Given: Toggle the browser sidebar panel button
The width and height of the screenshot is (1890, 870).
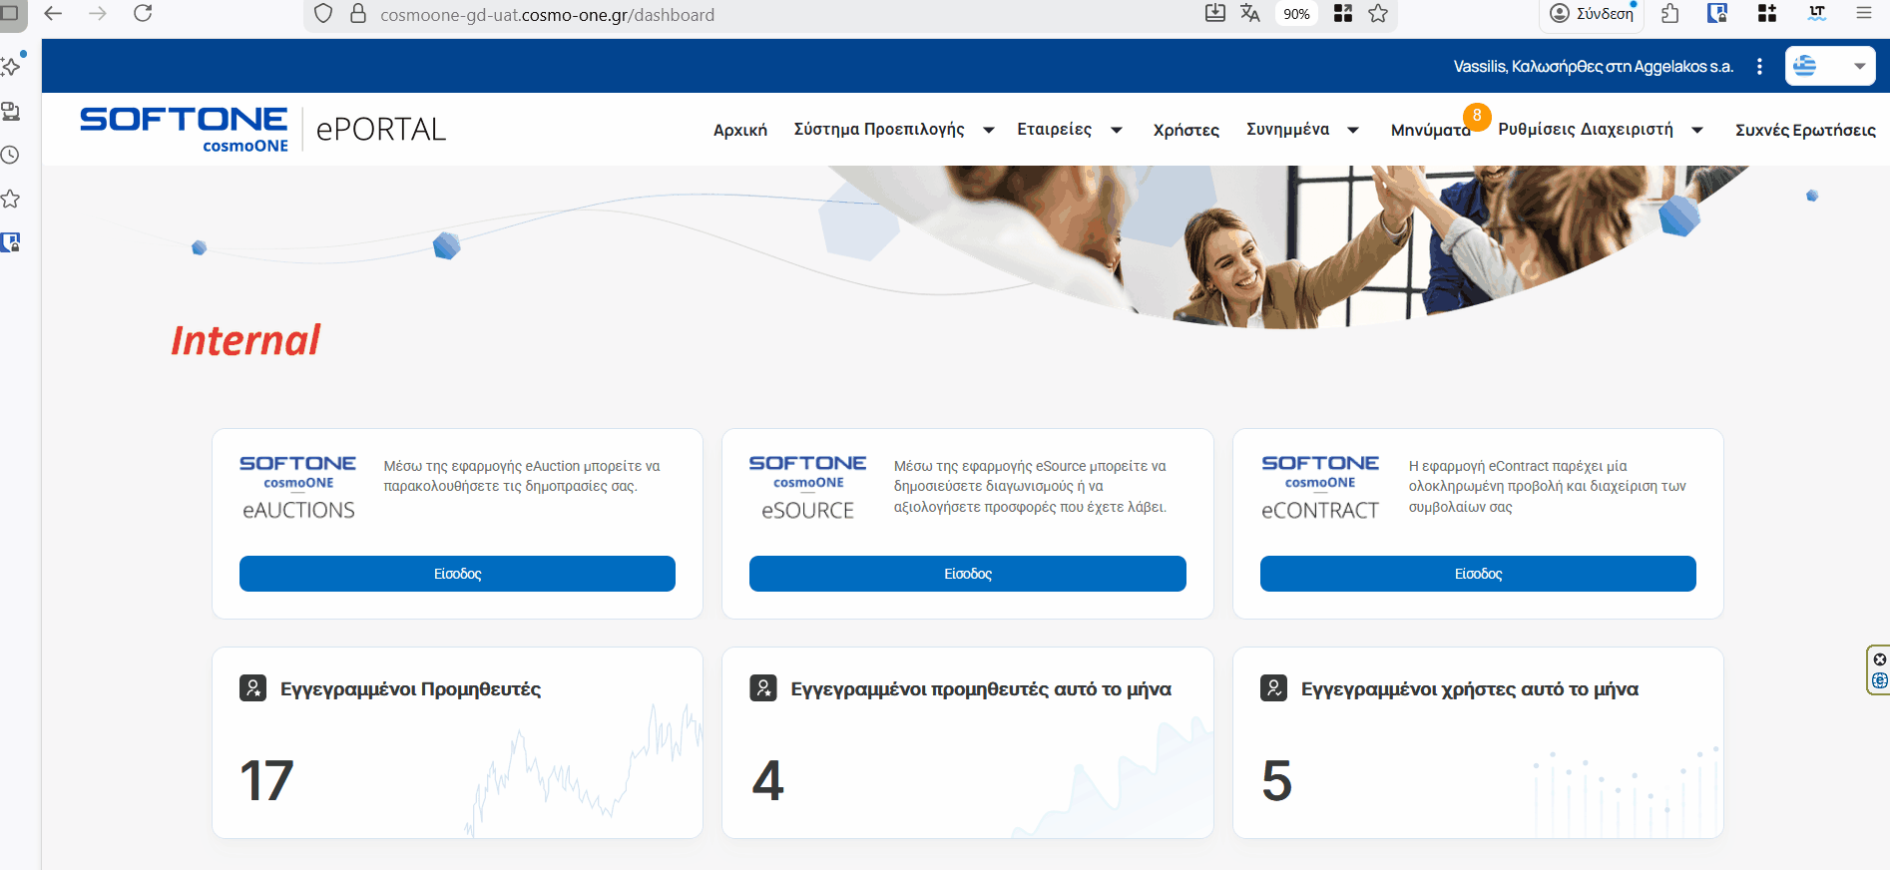Looking at the screenshot, I should click(x=9, y=14).
